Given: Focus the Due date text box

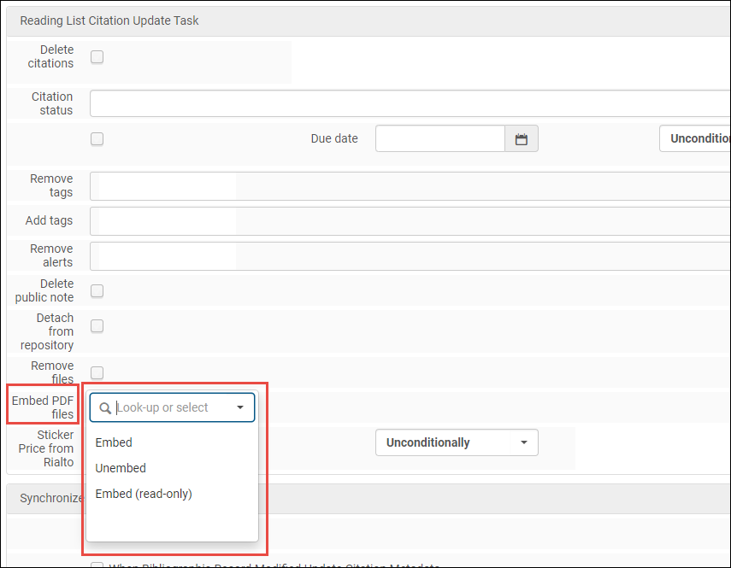Looking at the screenshot, I should coord(439,139).
